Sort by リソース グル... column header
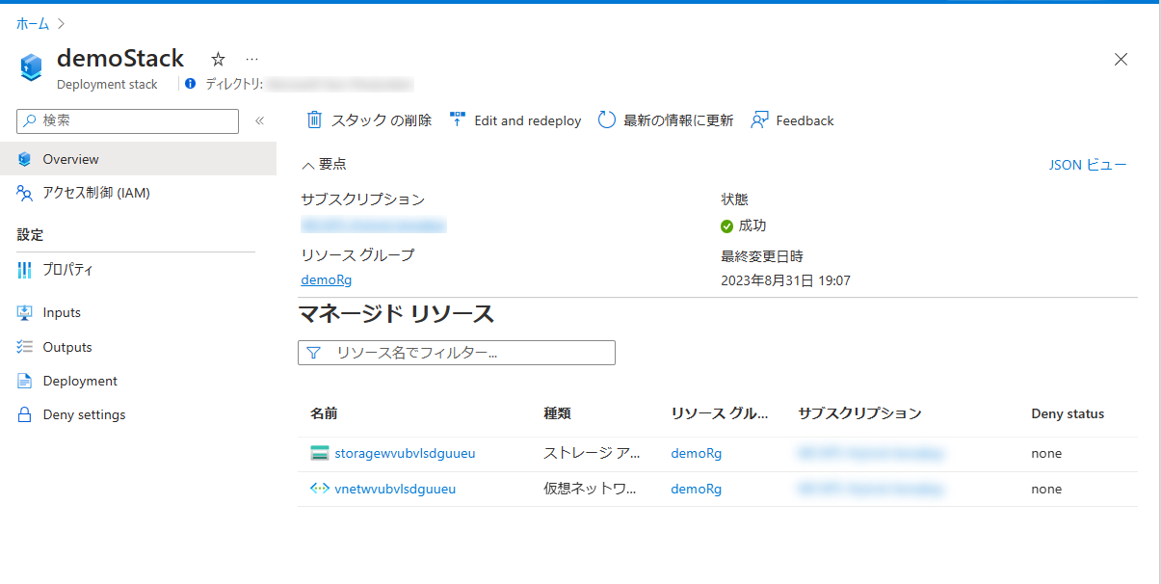 [720, 413]
